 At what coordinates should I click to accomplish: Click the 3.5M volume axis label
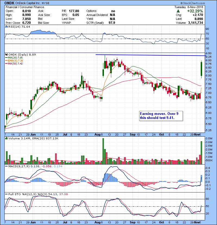coord(209,139)
